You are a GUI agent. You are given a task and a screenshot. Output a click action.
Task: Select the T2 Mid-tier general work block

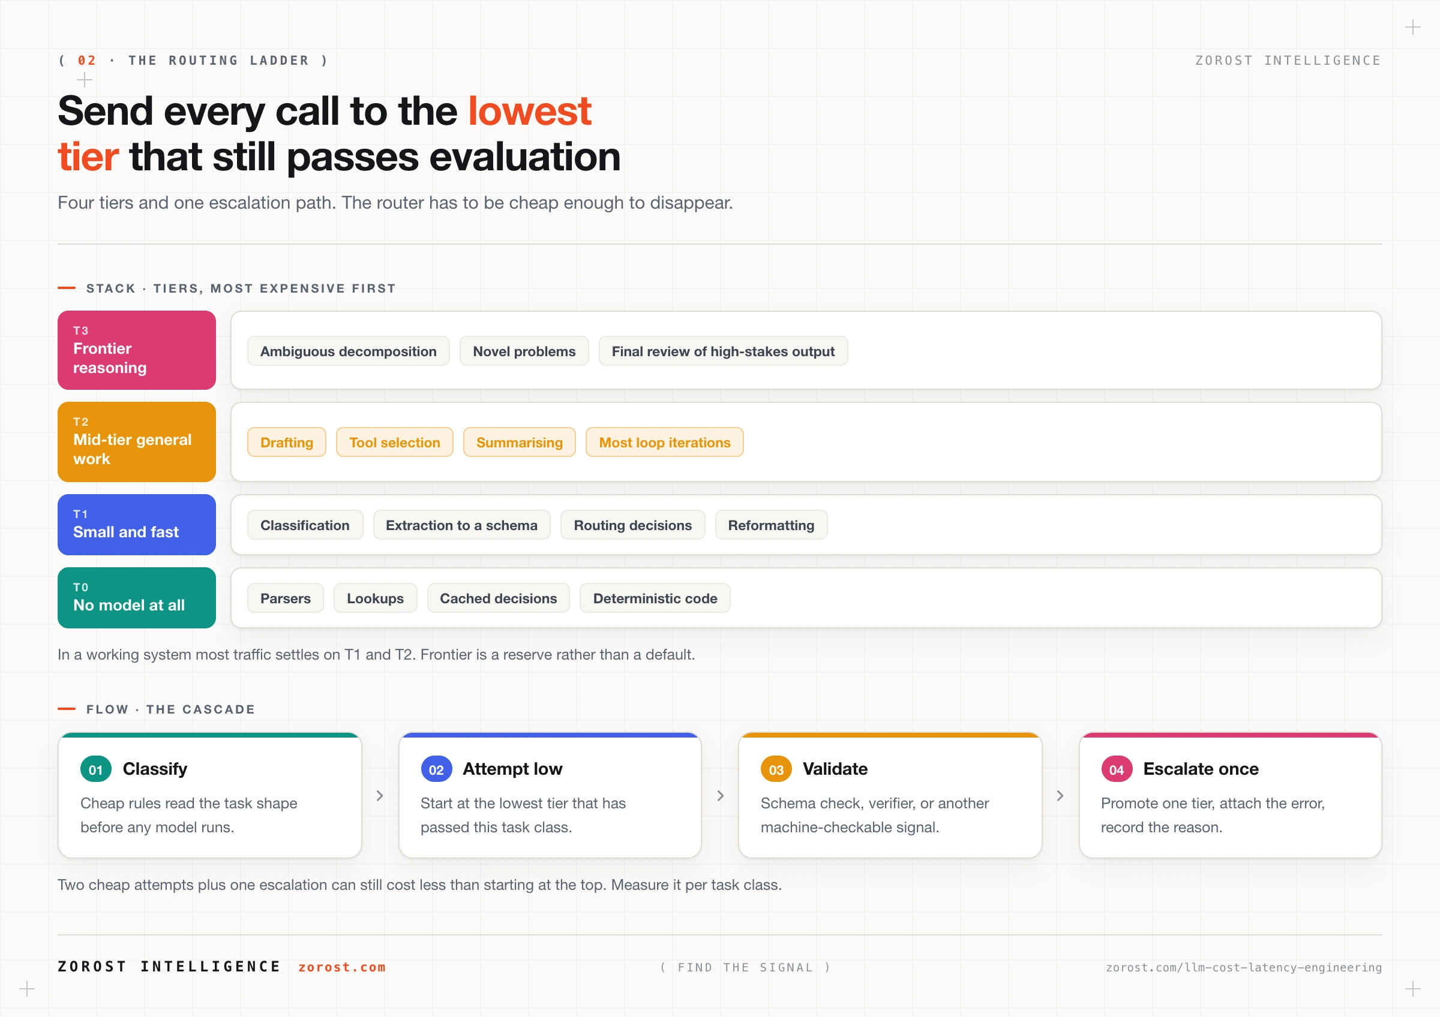137,442
